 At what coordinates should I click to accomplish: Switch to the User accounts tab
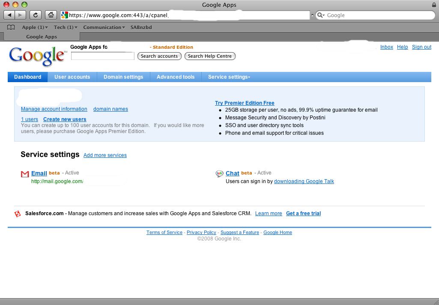pos(72,77)
